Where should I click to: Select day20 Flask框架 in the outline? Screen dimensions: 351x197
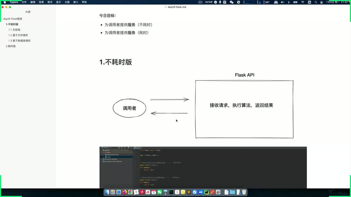click(13, 19)
